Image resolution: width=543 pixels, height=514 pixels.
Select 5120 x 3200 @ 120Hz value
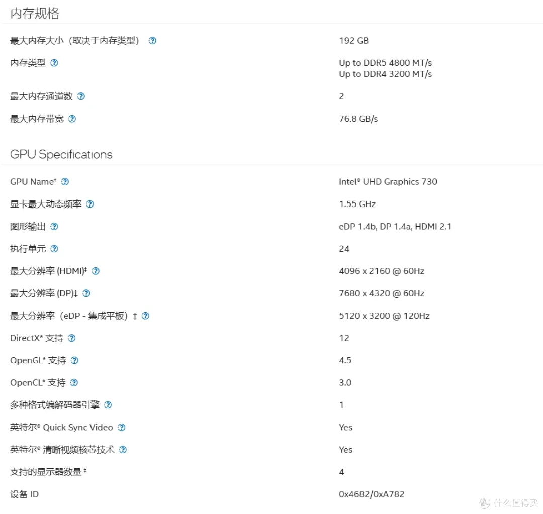(384, 316)
